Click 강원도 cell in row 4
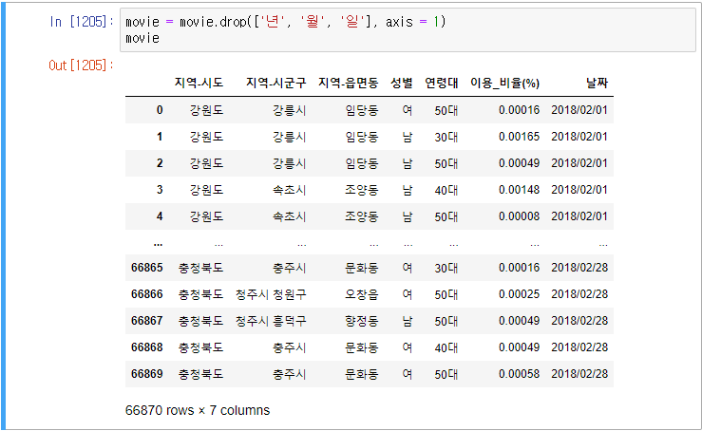Viewport: 702px width, 431px height. click(206, 216)
